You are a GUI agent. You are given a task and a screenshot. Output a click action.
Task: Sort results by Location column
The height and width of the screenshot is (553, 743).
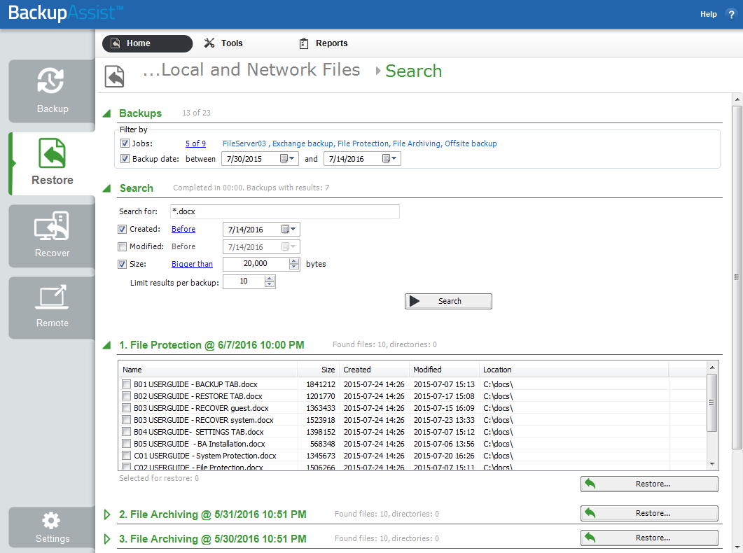click(574, 370)
